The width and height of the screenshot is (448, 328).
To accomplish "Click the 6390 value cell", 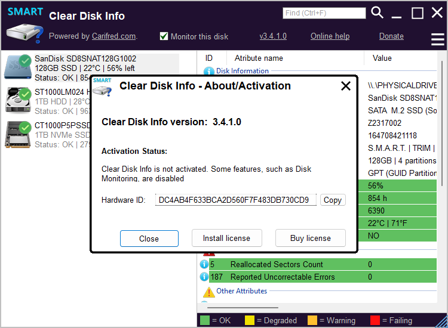I will pos(397,211).
